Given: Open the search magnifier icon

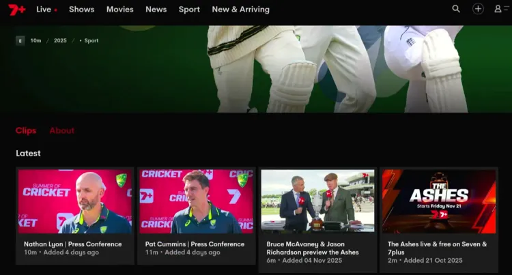Looking at the screenshot, I should (456, 9).
